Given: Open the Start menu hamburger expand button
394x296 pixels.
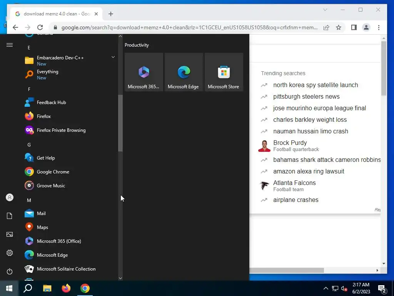Looking at the screenshot, I should pos(10,45).
